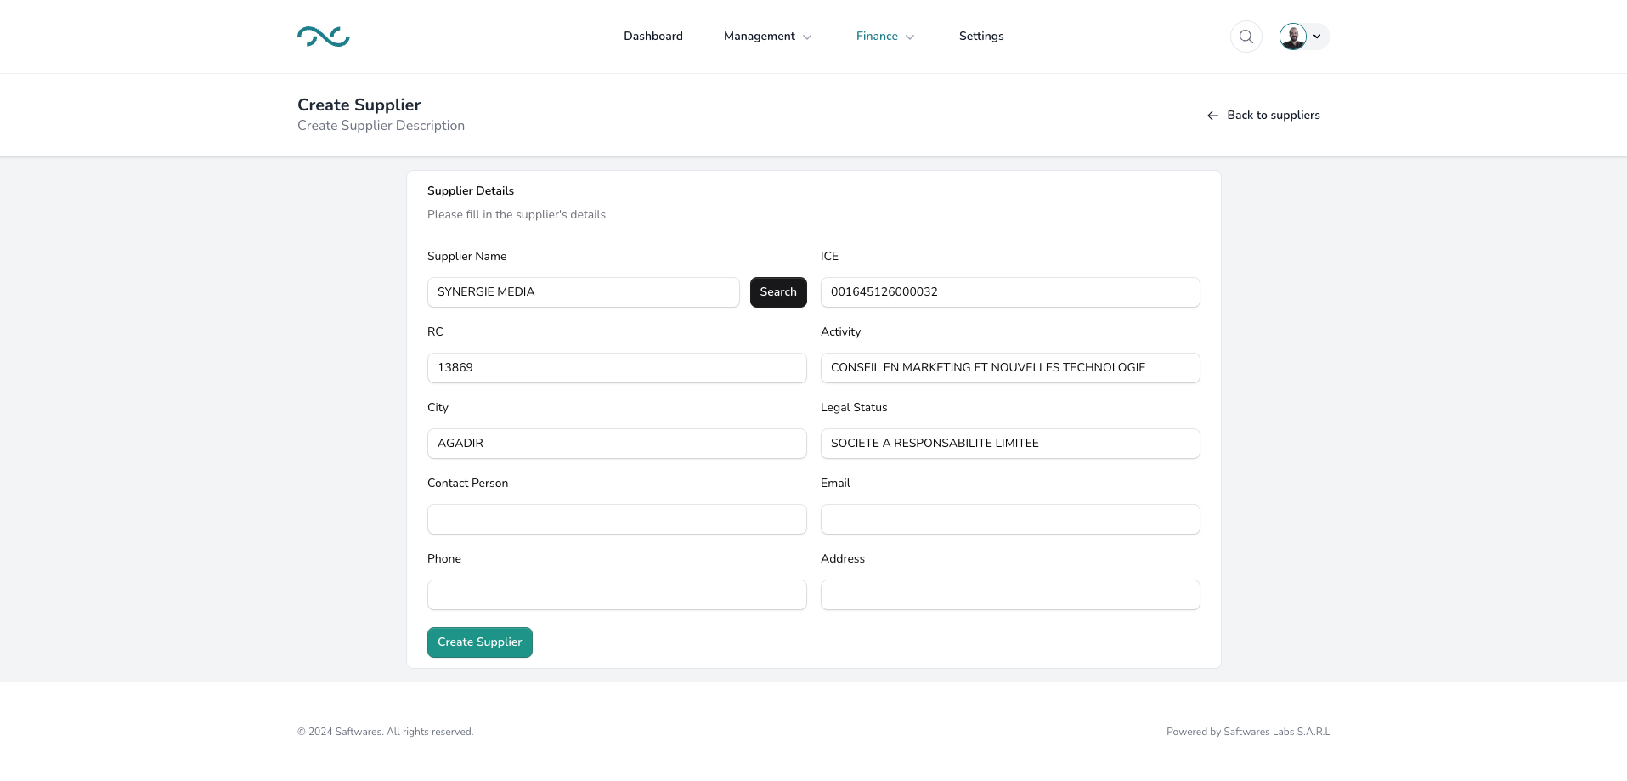Focus the empty Contact Person field
The width and height of the screenshot is (1627, 781).
point(616,519)
